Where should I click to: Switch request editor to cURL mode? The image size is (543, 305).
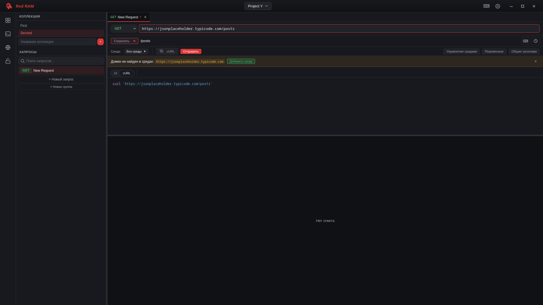pos(127,73)
